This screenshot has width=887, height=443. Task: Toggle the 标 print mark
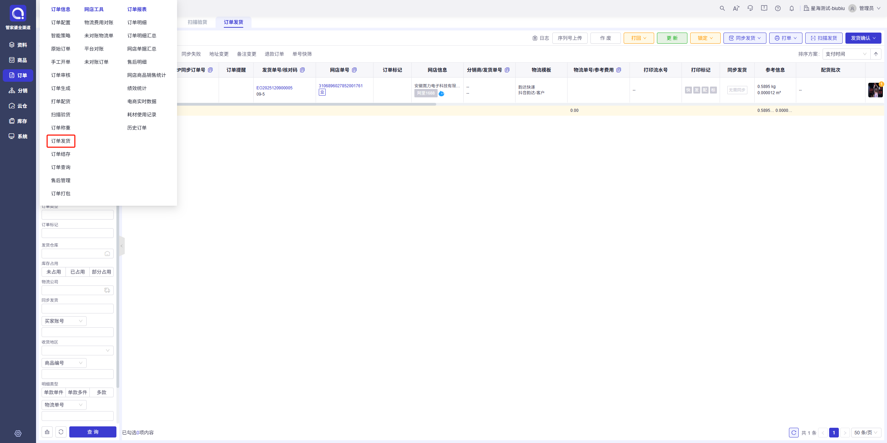(x=713, y=90)
